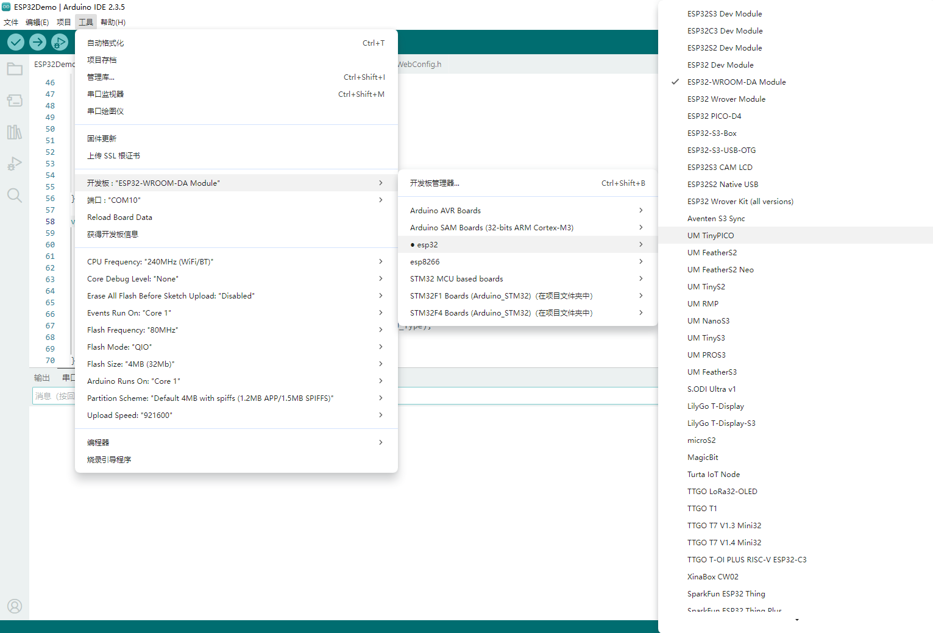Open 串口绘图仪 menu entry
This screenshot has width=933, height=633.
(236, 111)
